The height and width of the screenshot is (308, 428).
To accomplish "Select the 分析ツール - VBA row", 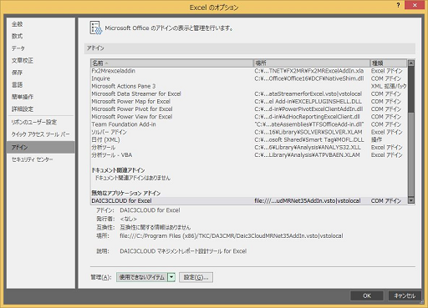I will (249, 155).
